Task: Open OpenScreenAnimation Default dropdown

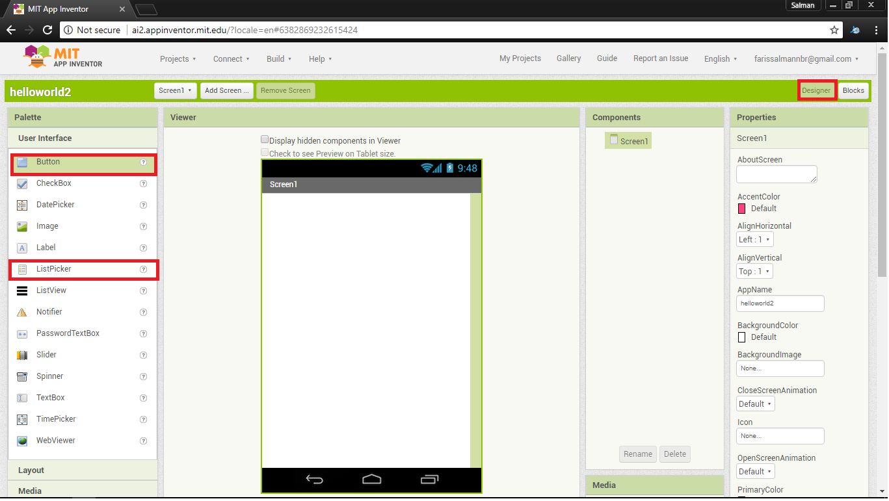Action: pyautogui.click(x=756, y=472)
